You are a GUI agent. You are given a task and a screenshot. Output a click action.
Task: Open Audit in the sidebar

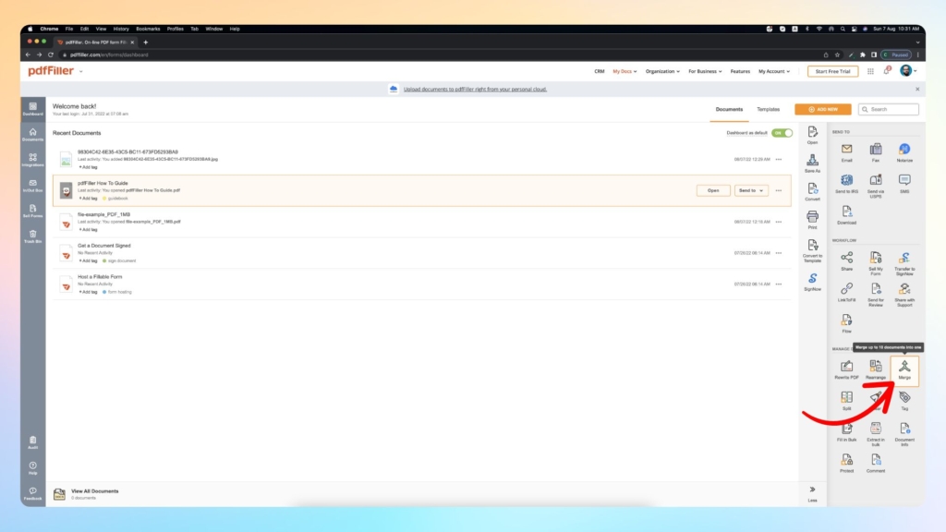[32, 442]
